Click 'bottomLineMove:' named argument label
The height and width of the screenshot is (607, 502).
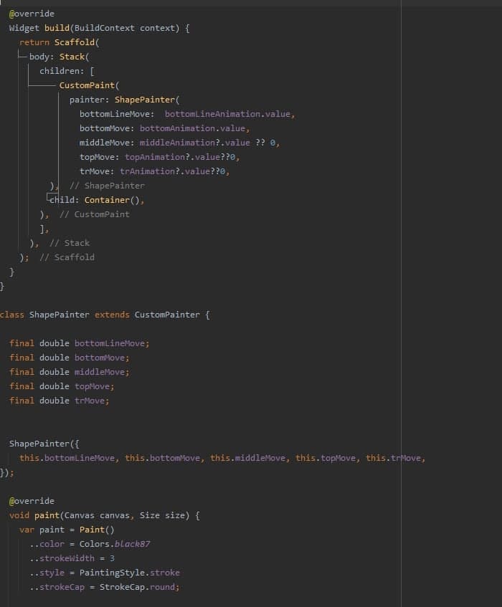[117, 114]
